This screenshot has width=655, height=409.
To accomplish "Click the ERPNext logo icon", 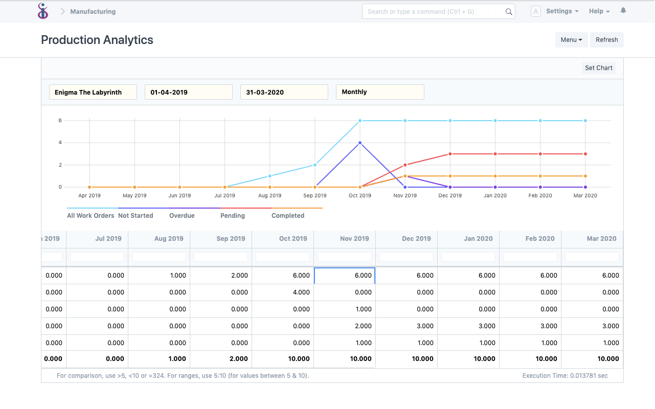I will point(42,11).
